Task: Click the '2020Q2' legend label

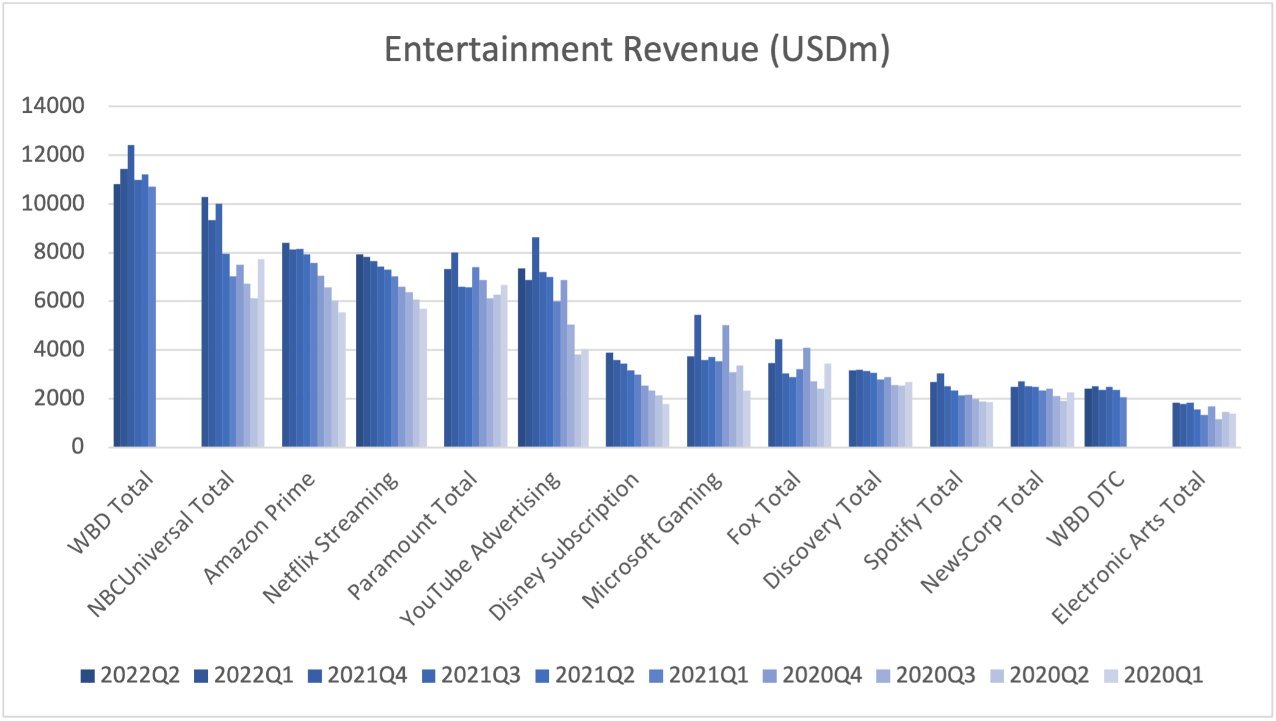Action: pos(1049,675)
